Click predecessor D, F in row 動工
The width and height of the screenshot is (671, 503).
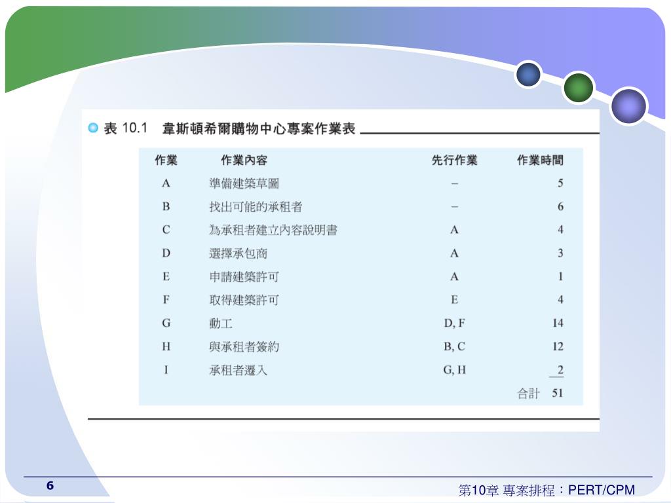[x=455, y=323]
